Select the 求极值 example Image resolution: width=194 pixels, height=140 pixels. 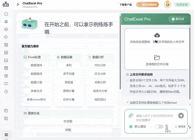[69, 82]
